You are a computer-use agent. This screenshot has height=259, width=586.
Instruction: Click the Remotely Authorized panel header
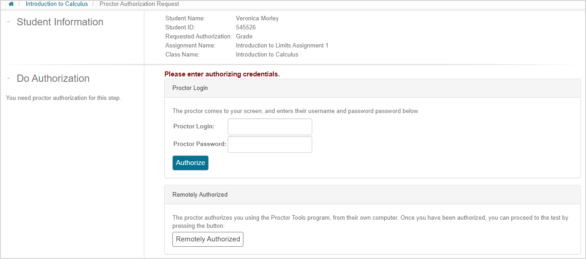[x=200, y=195]
